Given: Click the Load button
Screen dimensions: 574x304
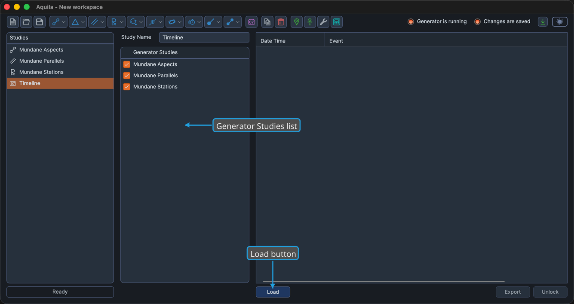Looking at the screenshot, I should point(273,292).
